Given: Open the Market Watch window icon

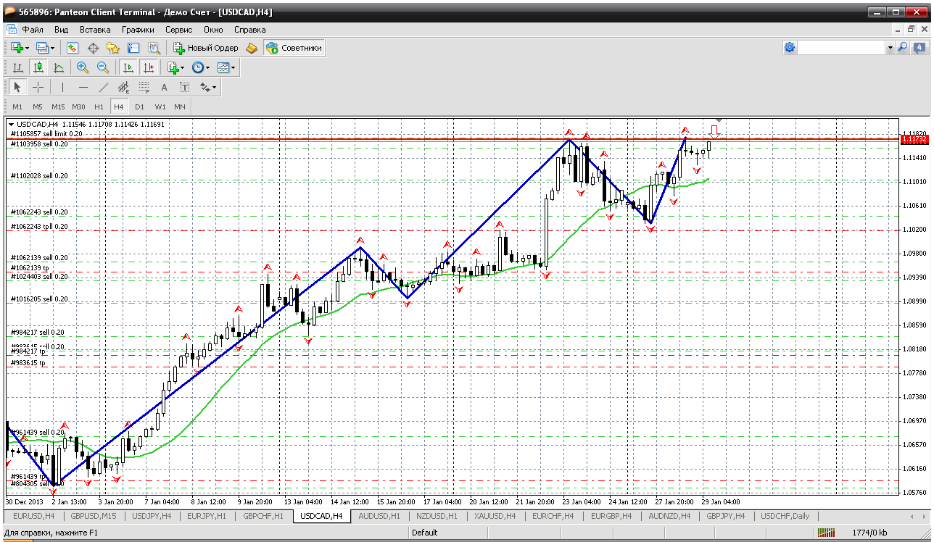Looking at the screenshot, I should pos(73,48).
